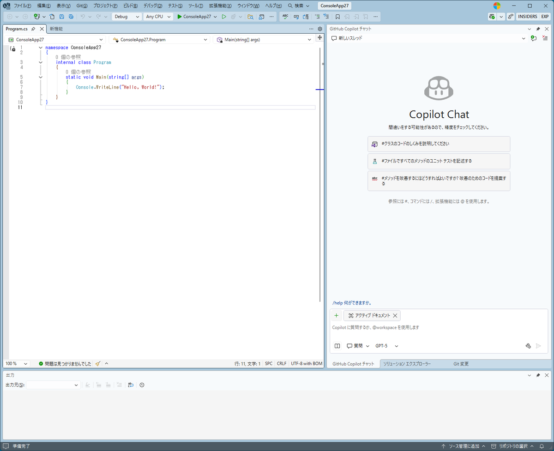This screenshot has width=554, height=451.
Task: Collapse the Program class code region
Action: (40, 62)
